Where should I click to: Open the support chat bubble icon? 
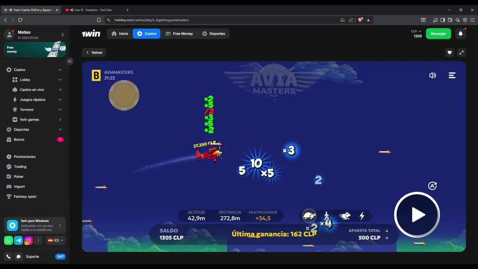click(18, 257)
